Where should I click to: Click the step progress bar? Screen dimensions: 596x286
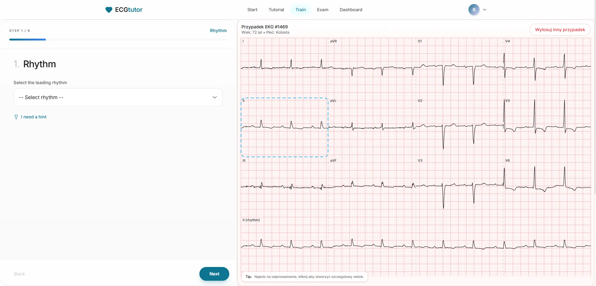point(27,40)
